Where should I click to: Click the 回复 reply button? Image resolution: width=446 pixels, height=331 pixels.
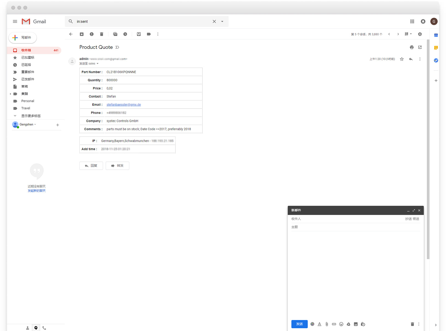[x=91, y=166]
